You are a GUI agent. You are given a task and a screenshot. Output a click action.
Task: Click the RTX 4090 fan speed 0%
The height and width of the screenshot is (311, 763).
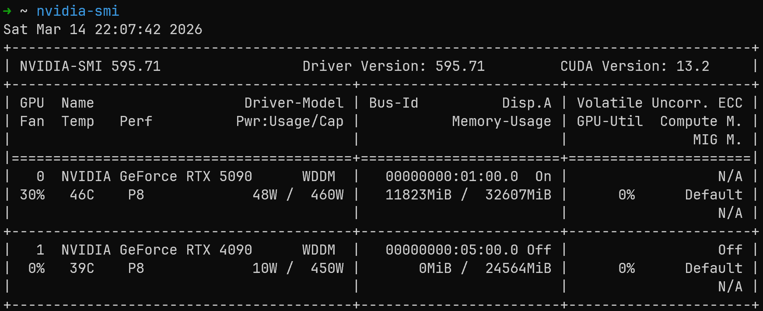[36, 268]
